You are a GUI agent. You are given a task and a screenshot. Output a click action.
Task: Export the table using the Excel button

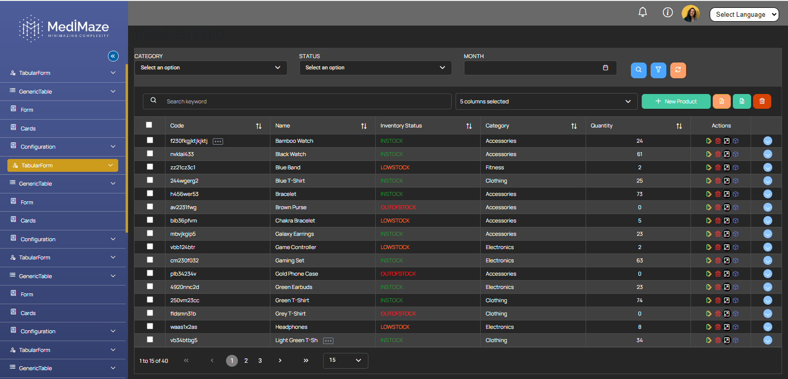click(742, 101)
